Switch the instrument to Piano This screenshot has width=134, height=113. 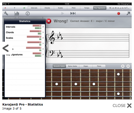click(99, 66)
